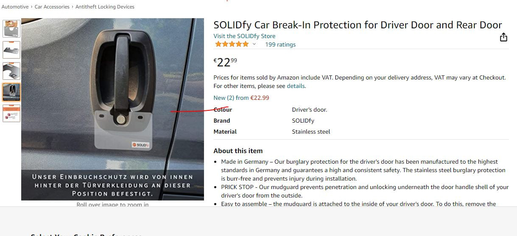Select the third thumbnail, the plate close-up
Viewport: 517px width, 236px height.
click(x=11, y=71)
